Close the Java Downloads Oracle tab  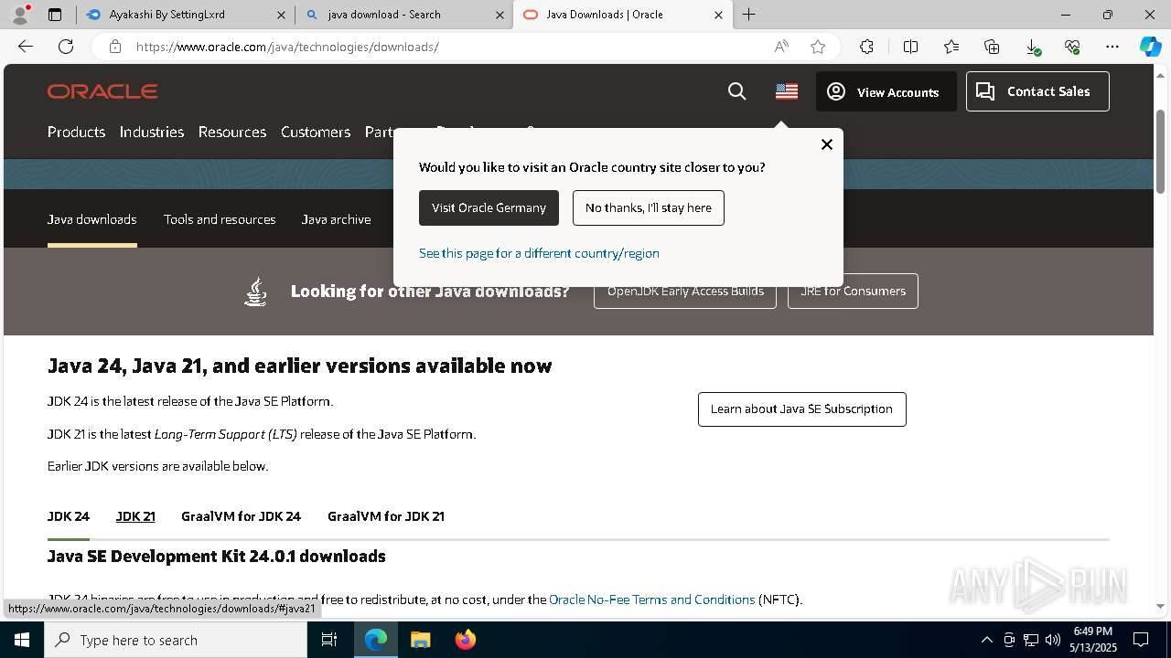coord(718,15)
